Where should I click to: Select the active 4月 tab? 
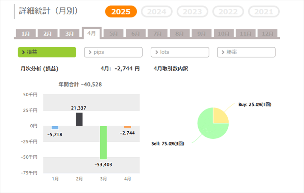click(92, 33)
